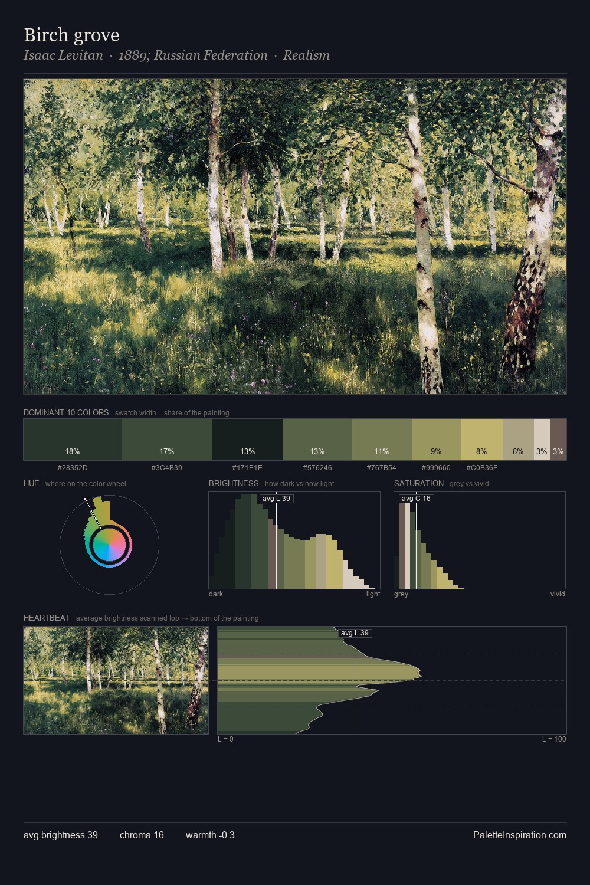This screenshot has width=590, height=885.
Task: Click hex code #767B54
Action: tap(382, 468)
